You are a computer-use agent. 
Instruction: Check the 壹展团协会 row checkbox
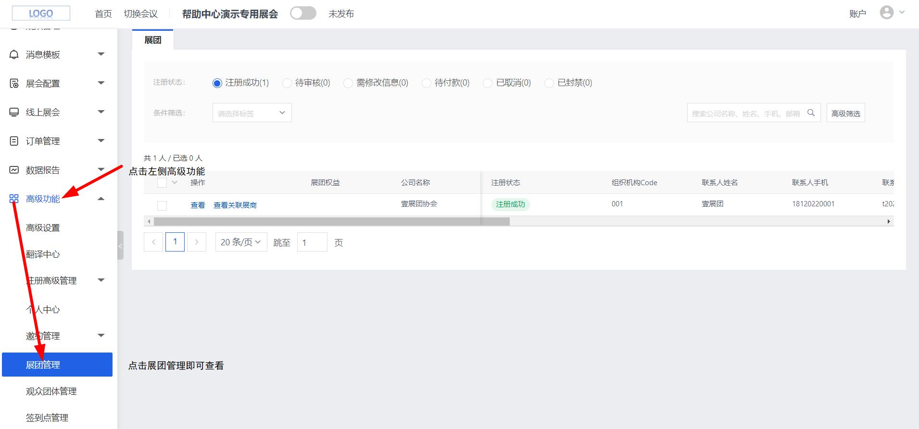[162, 205]
